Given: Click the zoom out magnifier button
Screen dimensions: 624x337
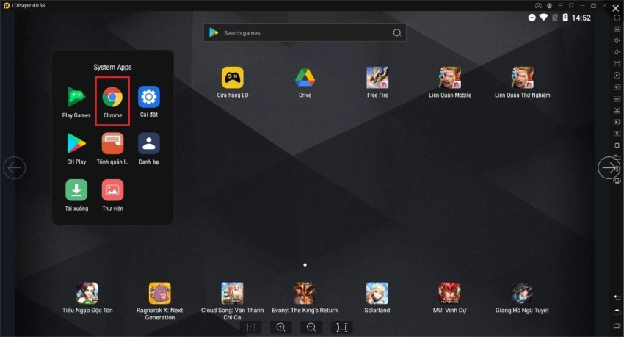Looking at the screenshot, I should coord(311,327).
